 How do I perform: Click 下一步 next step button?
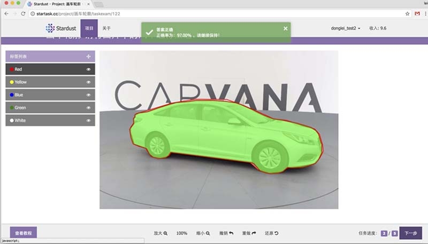click(410, 233)
